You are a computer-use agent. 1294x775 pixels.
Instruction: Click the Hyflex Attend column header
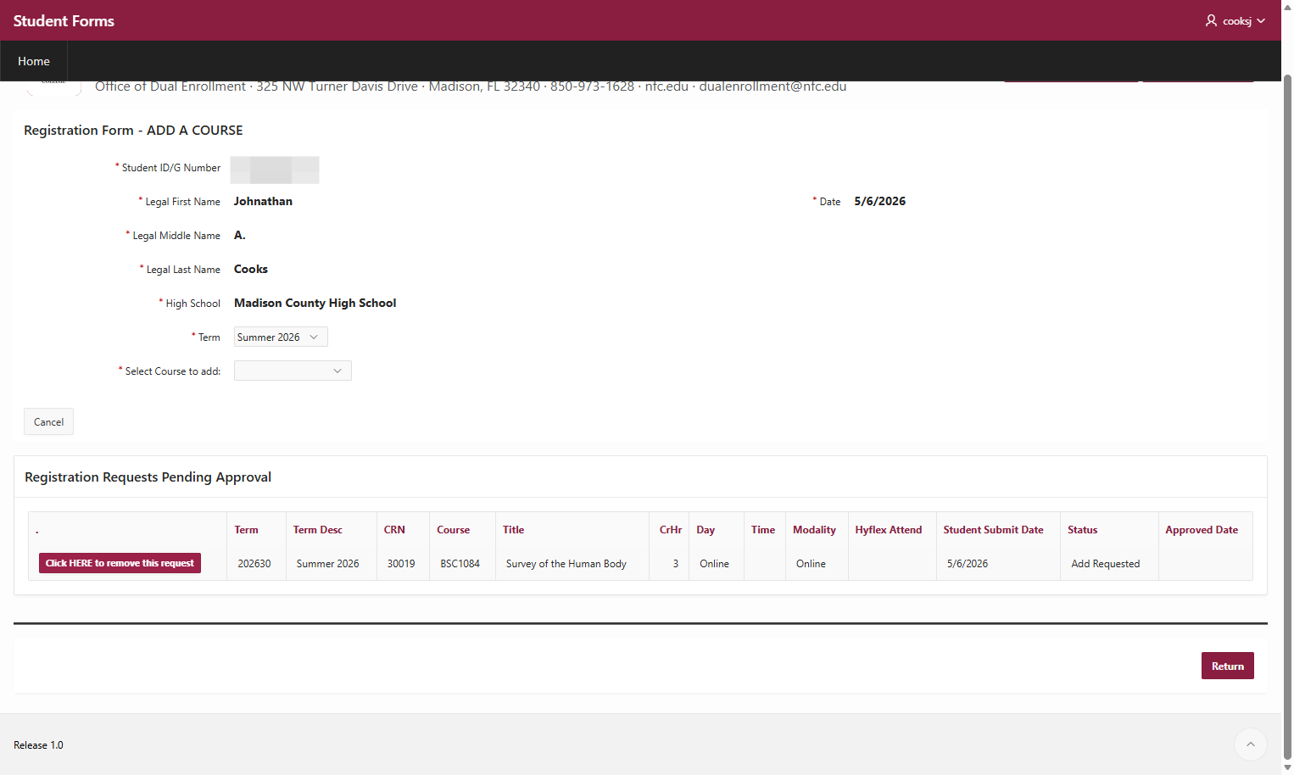888,530
